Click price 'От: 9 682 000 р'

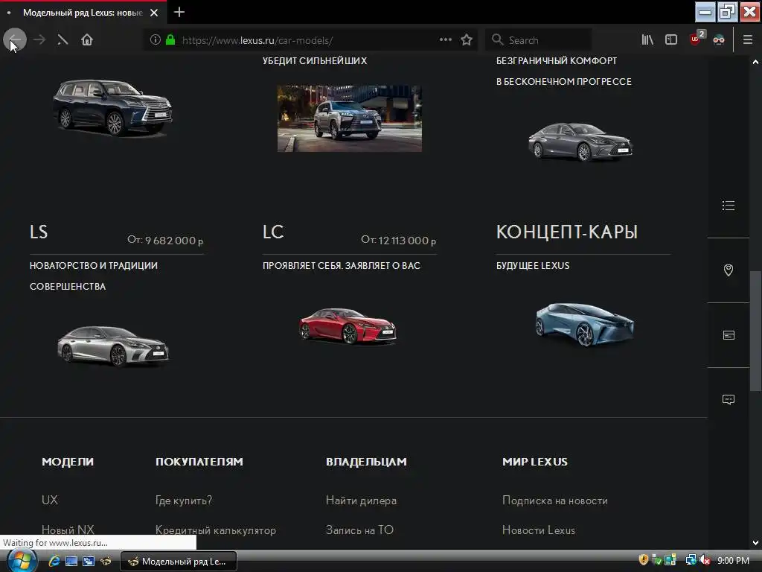pos(165,241)
